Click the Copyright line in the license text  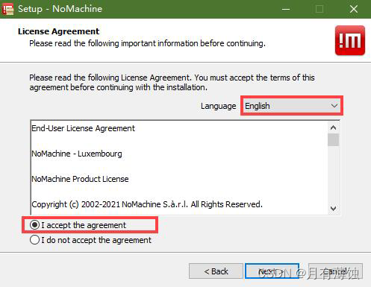147,204
